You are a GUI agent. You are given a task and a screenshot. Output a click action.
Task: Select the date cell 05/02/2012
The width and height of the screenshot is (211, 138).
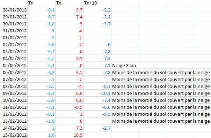tap(14, 65)
